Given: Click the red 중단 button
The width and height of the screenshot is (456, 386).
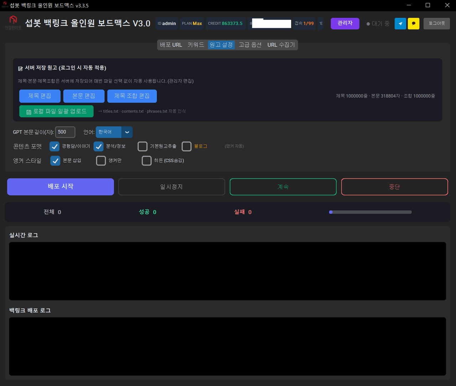Looking at the screenshot, I should click(395, 187).
